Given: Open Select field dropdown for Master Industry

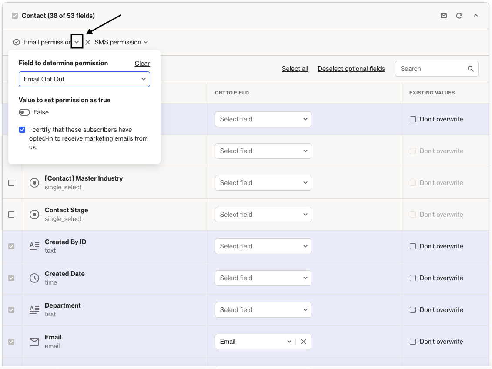Looking at the screenshot, I should [x=263, y=183].
